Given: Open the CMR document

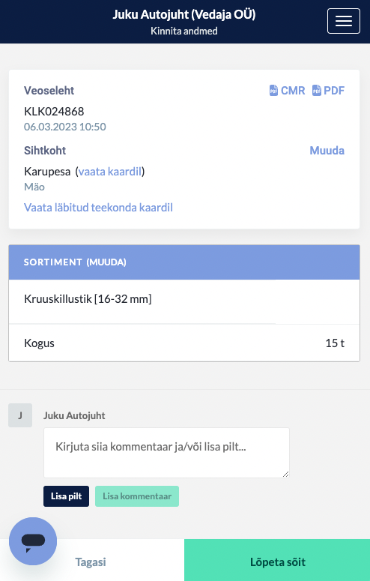Looking at the screenshot, I should pyautogui.click(x=287, y=91).
